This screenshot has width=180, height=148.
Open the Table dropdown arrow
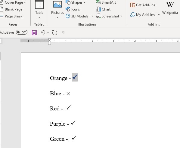point(39,17)
